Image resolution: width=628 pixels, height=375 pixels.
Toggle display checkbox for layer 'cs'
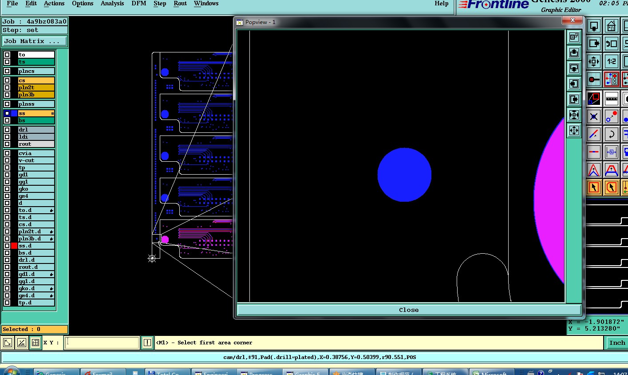point(7,80)
